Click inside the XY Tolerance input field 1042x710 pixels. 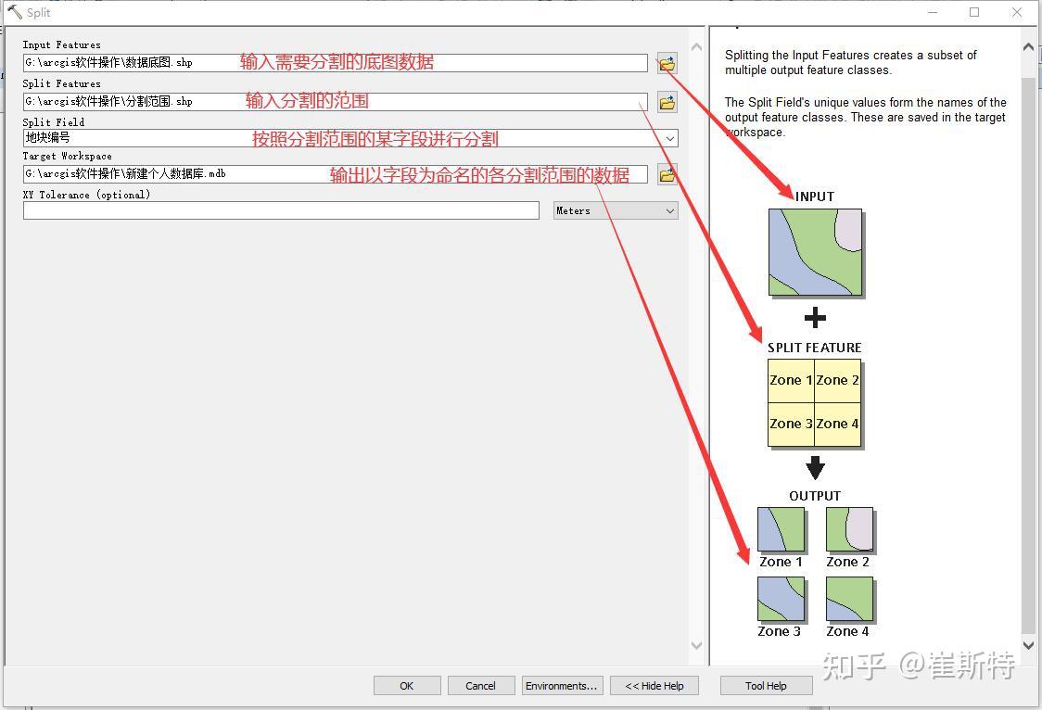pos(278,210)
